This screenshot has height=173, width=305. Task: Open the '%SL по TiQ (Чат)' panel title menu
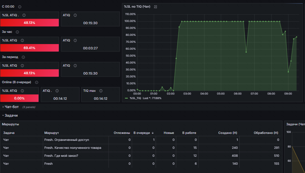(137, 7)
